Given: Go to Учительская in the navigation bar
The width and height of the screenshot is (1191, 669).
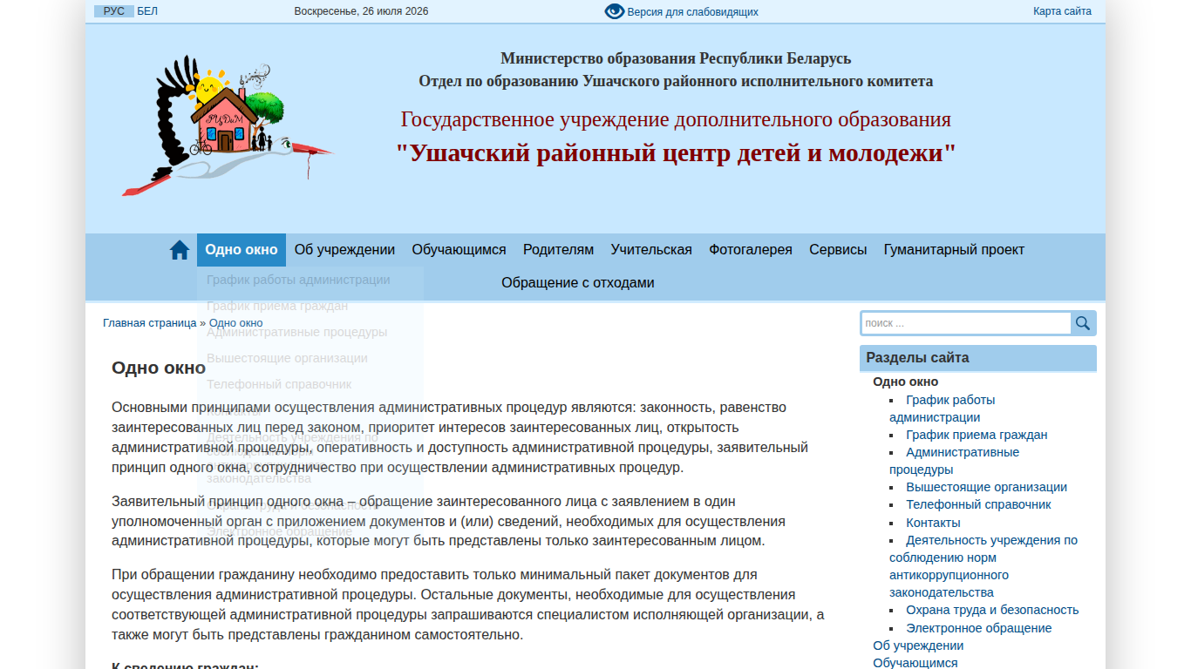Looking at the screenshot, I should tap(651, 250).
